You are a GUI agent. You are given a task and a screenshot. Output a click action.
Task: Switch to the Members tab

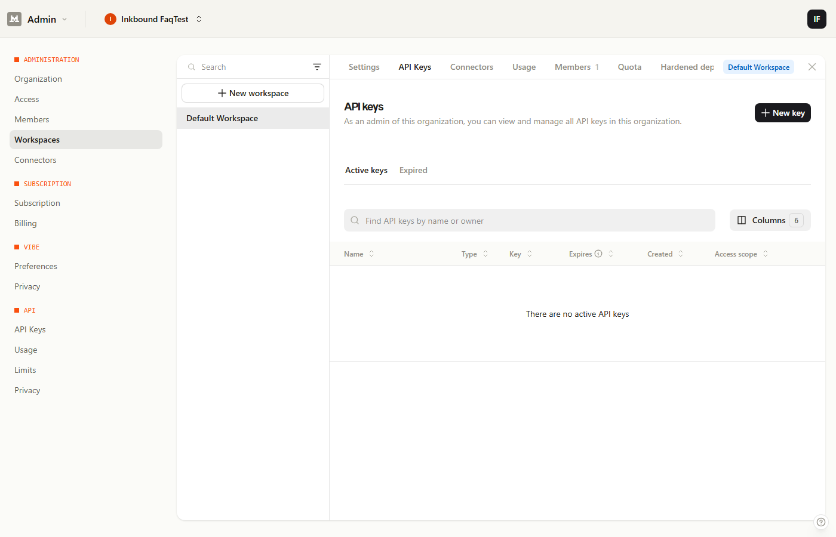tap(577, 67)
